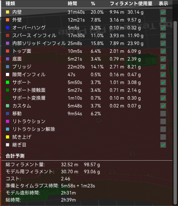Toggle サポート変換層 visibility checkbox
This screenshot has width=178, height=206.
tap(163, 98)
